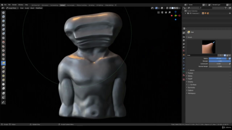Image resolution: width=232 pixels, height=130 pixels.
Task: Expand Collection 1 in the outliner
Action: [x=186, y=13]
